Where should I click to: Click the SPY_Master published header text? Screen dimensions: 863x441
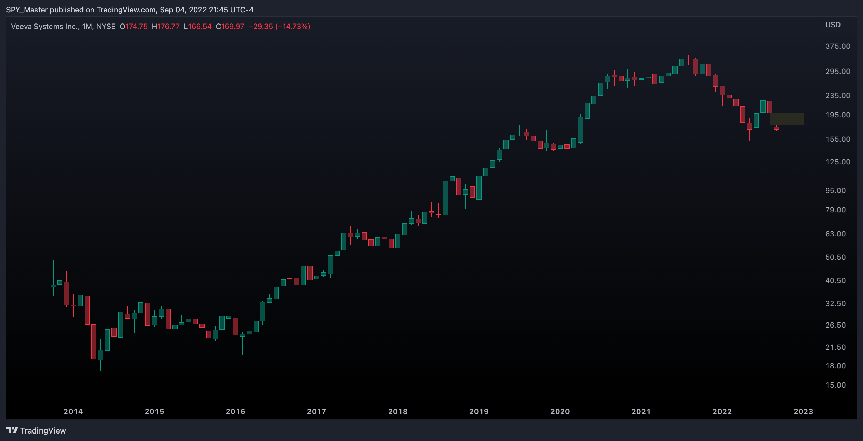pos(130,10)
